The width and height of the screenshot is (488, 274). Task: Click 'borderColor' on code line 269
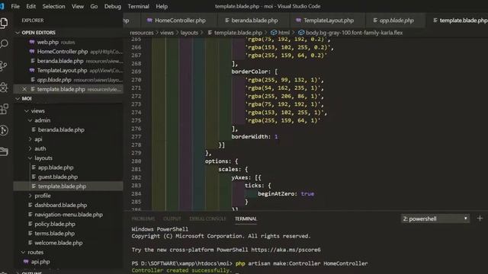pyautogui.click(x=249, y=72)
